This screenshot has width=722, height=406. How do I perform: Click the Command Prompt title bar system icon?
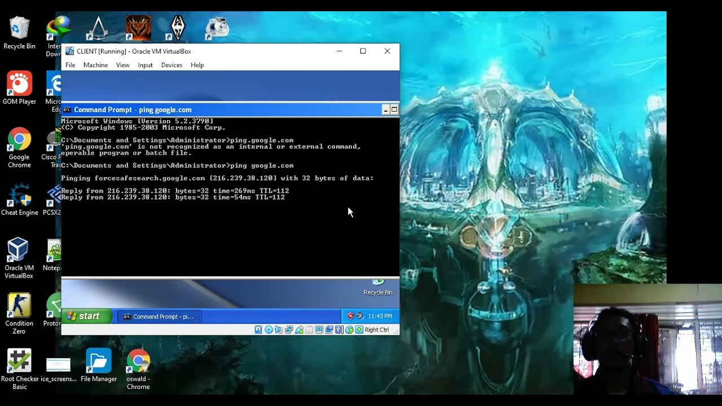(x=67, y=110)
